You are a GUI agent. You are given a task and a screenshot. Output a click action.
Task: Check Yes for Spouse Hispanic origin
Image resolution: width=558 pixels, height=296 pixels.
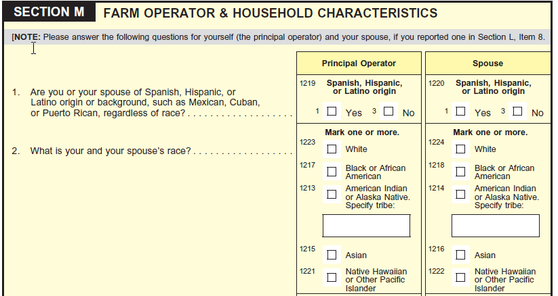pos(460,111)
